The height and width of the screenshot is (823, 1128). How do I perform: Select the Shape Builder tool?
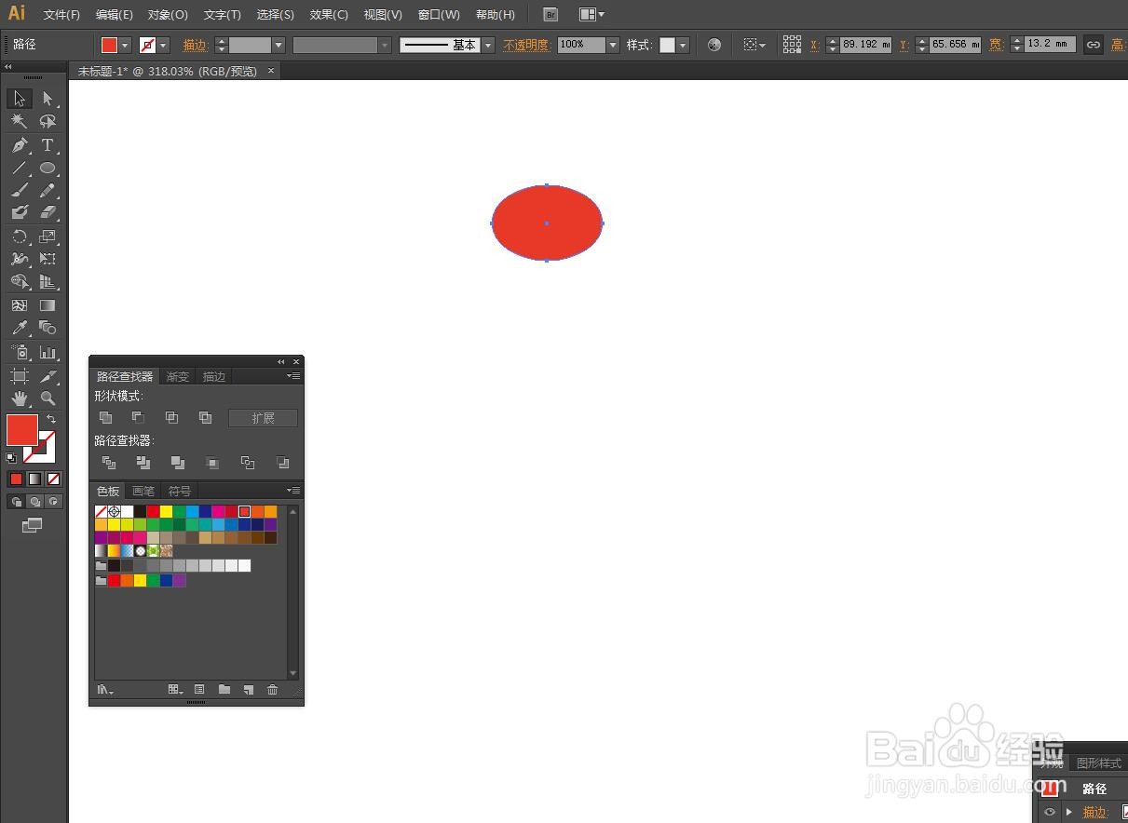click(x=20, y=281)
